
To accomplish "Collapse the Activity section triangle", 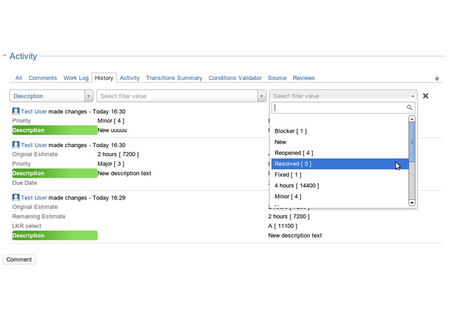I will click(x=5, y=56).
